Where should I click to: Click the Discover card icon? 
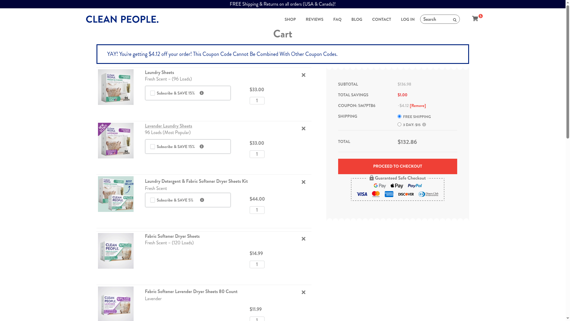point(406,194)
